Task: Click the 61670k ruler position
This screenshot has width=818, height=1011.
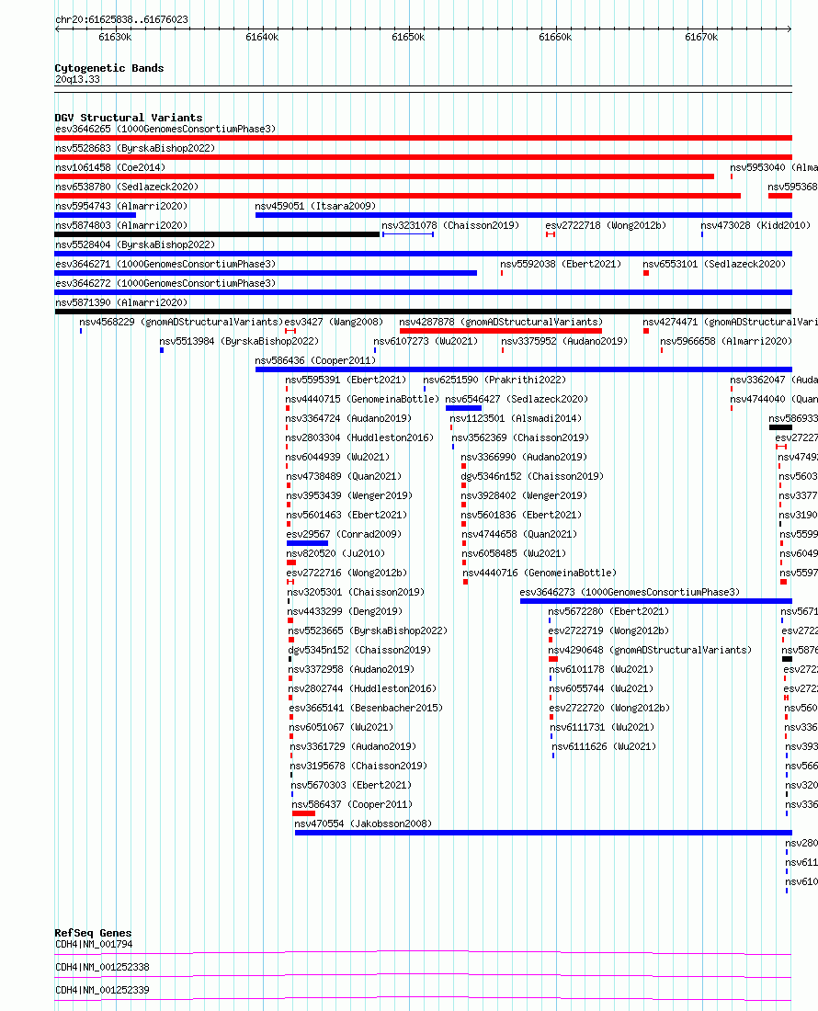Action: [702, 38]
